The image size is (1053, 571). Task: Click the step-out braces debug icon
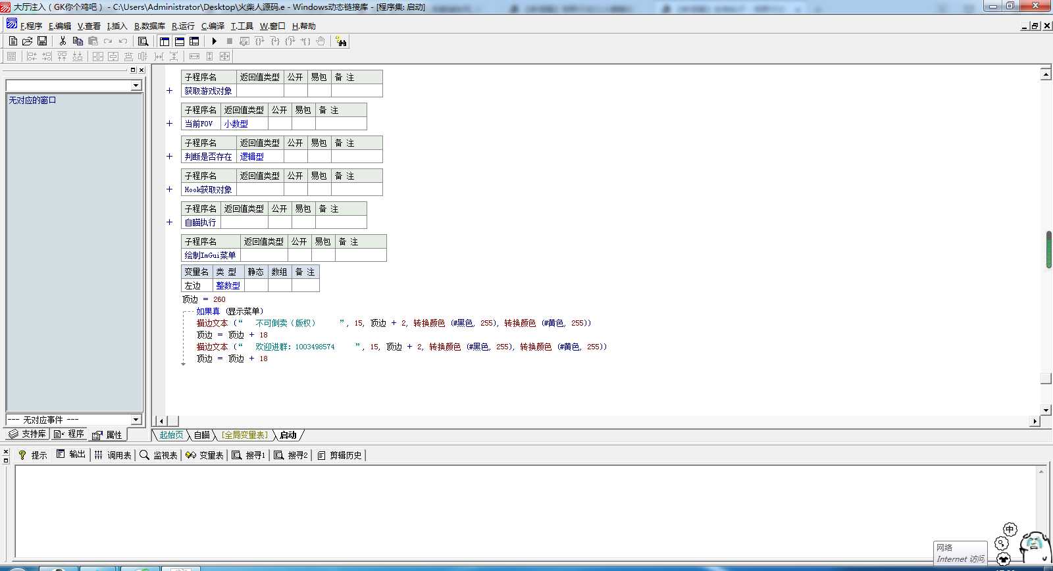[x=290, y=41]
